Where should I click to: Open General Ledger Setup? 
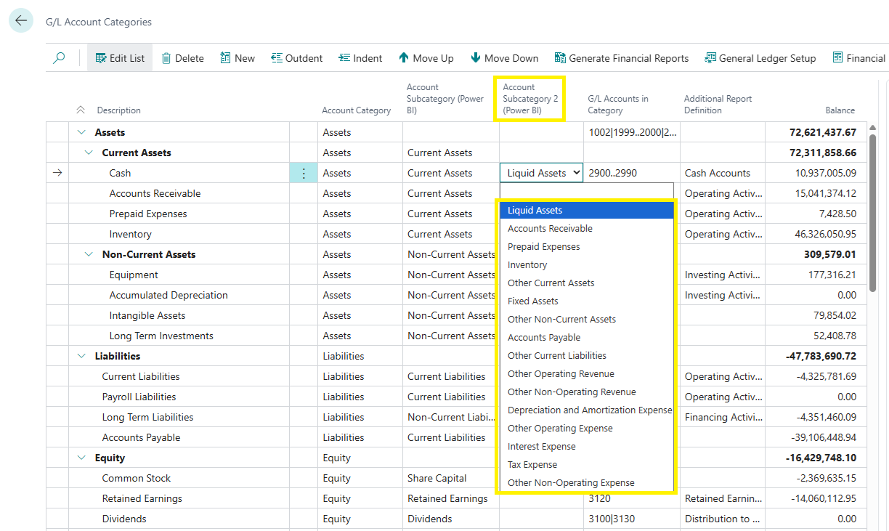[x=760, y=58]
